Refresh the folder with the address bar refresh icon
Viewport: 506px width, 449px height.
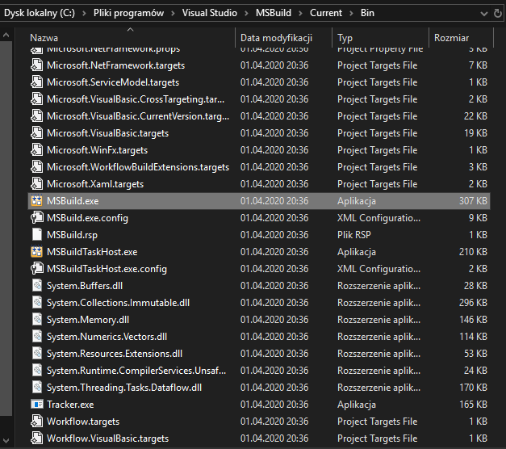pos(498,13)
